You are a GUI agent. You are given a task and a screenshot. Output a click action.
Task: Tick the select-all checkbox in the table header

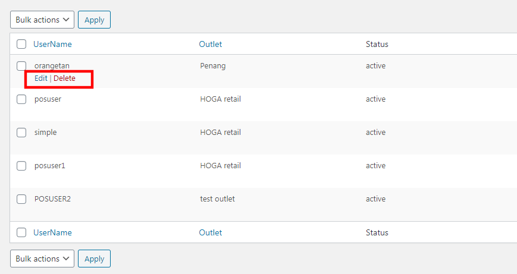pyautogui.click(x=21, y=44)
